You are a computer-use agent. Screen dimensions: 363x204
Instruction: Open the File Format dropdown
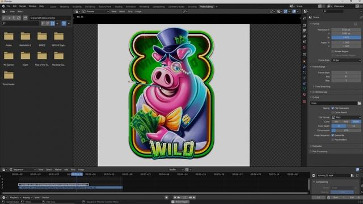pyautogui.click(x=346, y=117)
